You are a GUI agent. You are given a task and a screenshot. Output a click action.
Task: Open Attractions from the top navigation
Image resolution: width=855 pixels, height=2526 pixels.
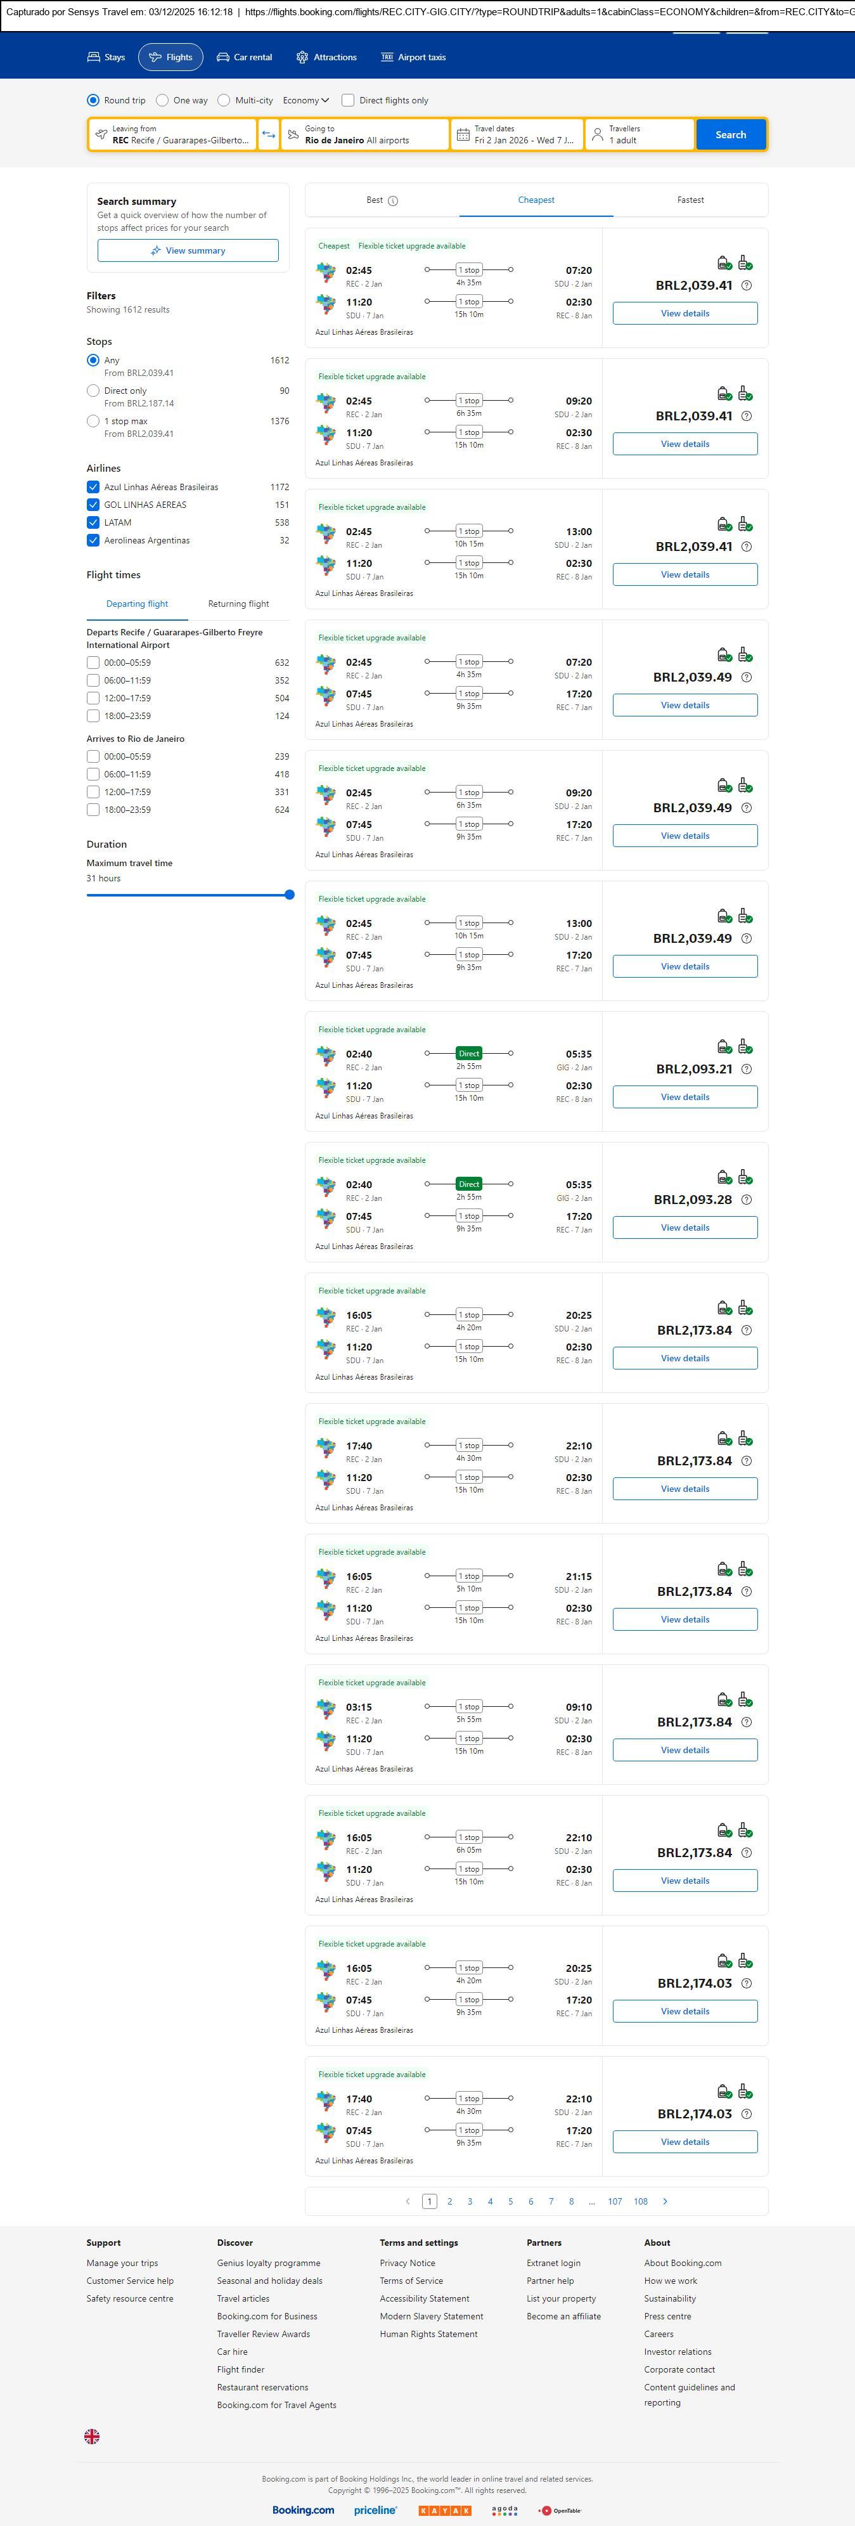pos(326,57)
